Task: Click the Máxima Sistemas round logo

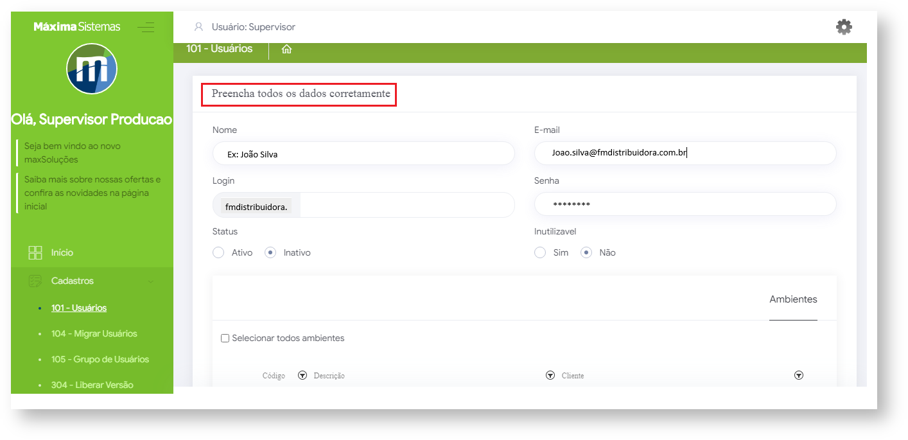Action: coord(92,69)
